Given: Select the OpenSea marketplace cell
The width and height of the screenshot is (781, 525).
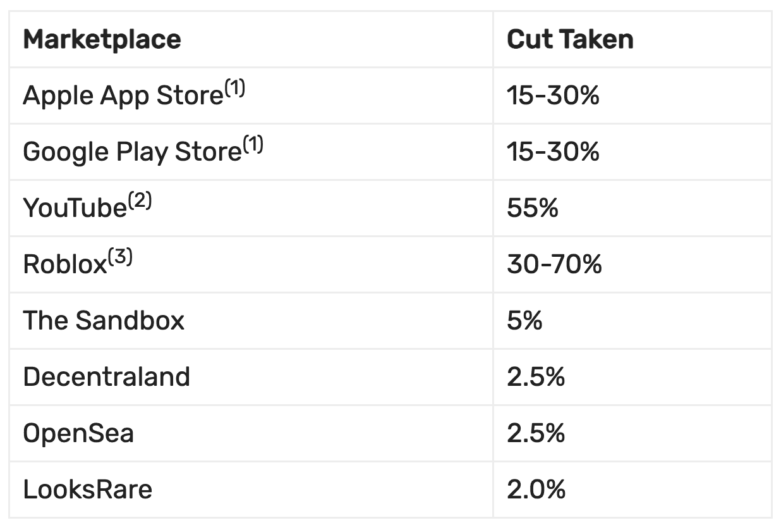Looking at the screenshot, I should 78,434.
